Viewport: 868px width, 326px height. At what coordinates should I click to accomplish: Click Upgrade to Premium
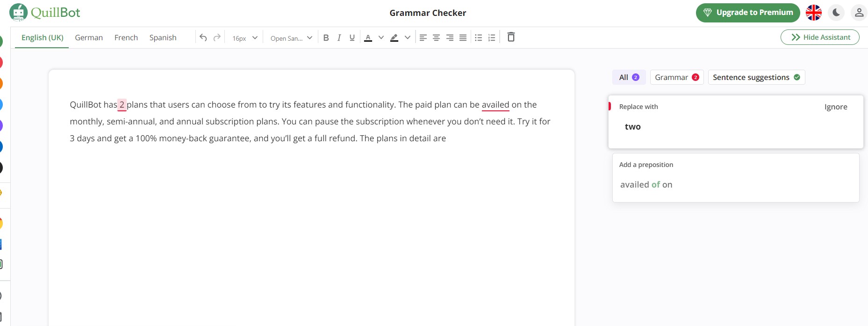[748, 13]
